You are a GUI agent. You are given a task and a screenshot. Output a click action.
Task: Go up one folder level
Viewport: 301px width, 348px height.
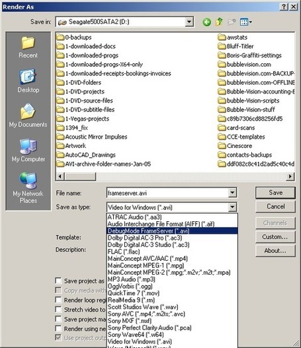(x=219, y=22)
